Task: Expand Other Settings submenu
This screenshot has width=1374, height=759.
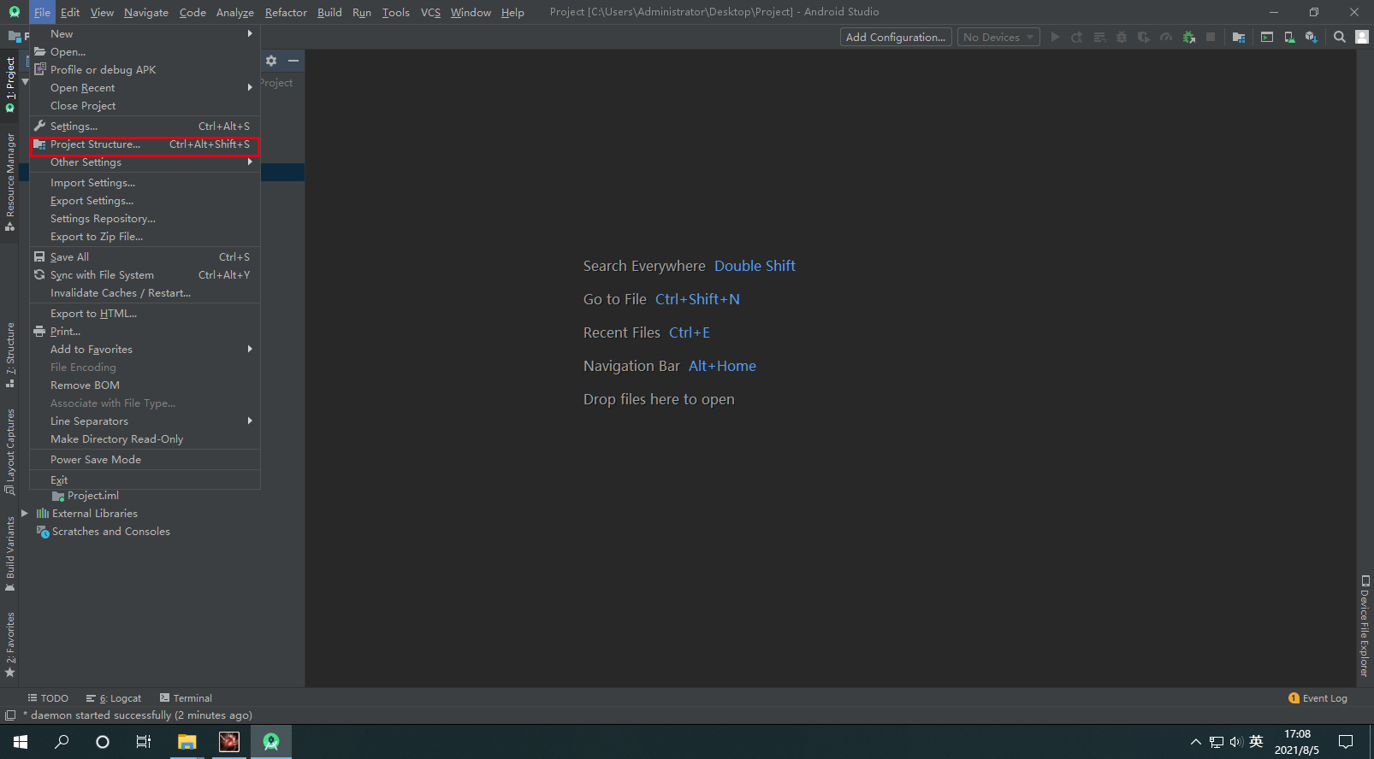Action: pos(145,162)
